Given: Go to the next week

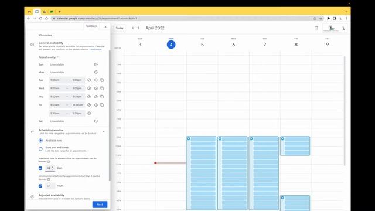Looking at the screenshot, I should 139,28.
